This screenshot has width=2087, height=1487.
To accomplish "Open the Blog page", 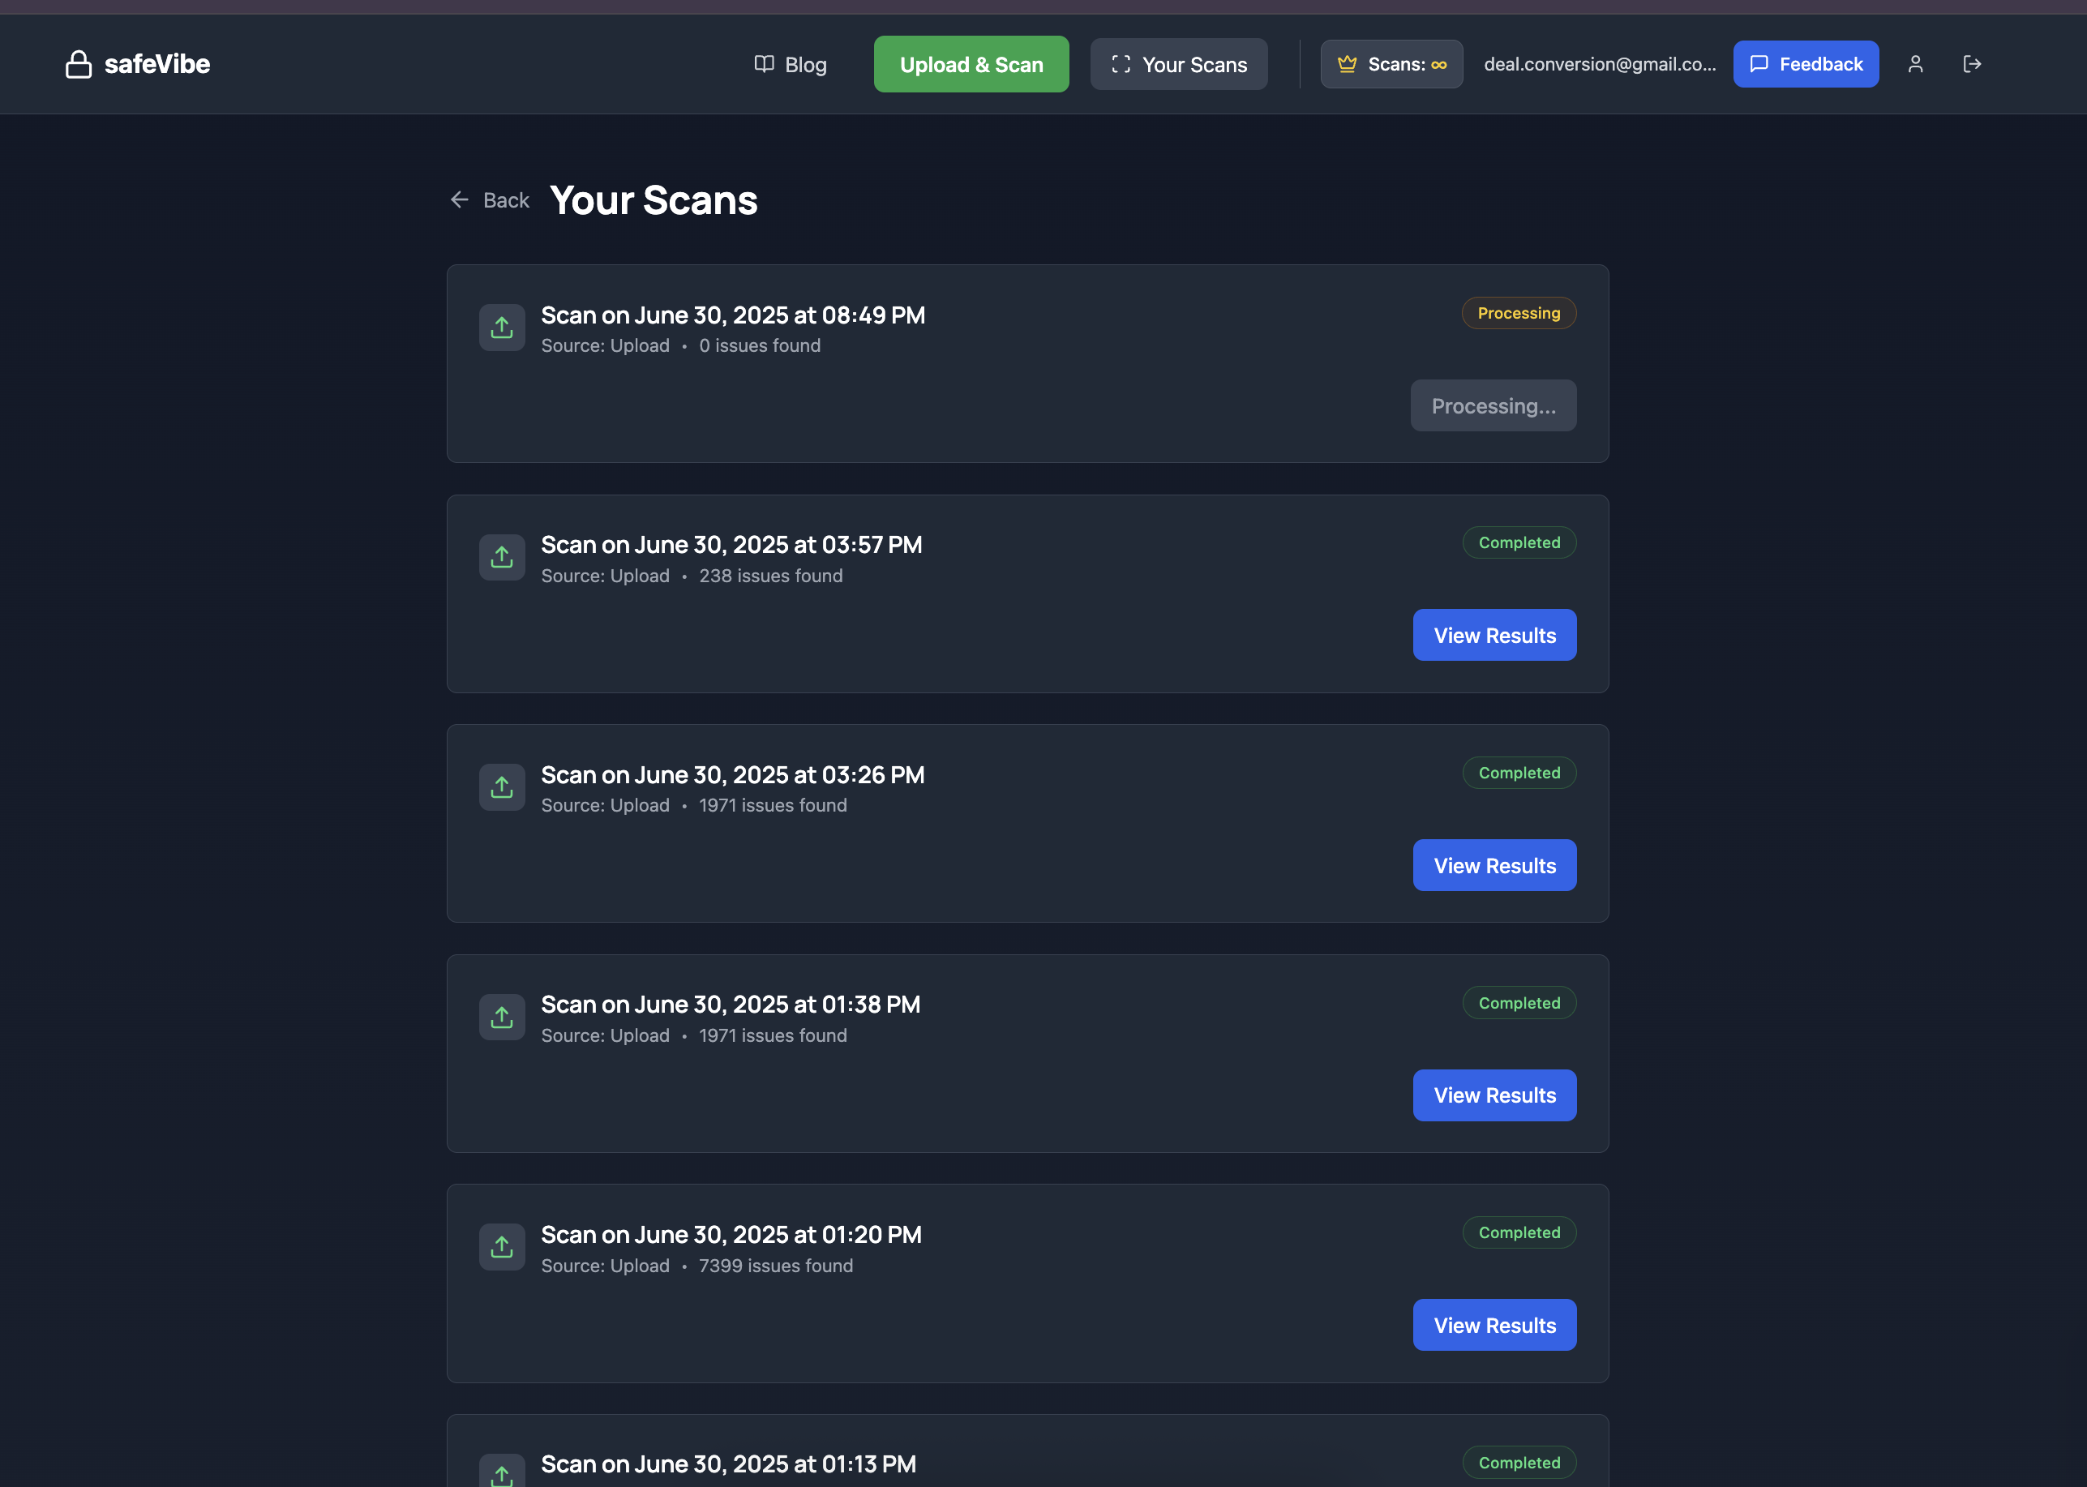I will [x=791, y=64].
